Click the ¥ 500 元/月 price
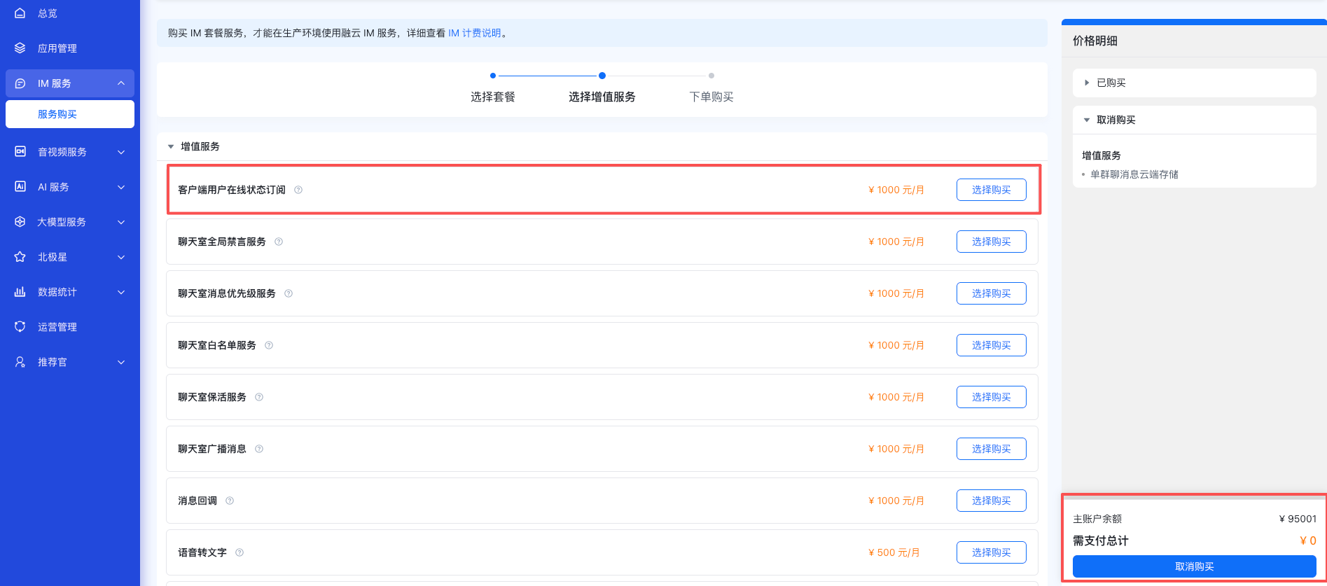The height and width of the screenshot is (586, 1327). pyautogui.click(x=894, y=552)
